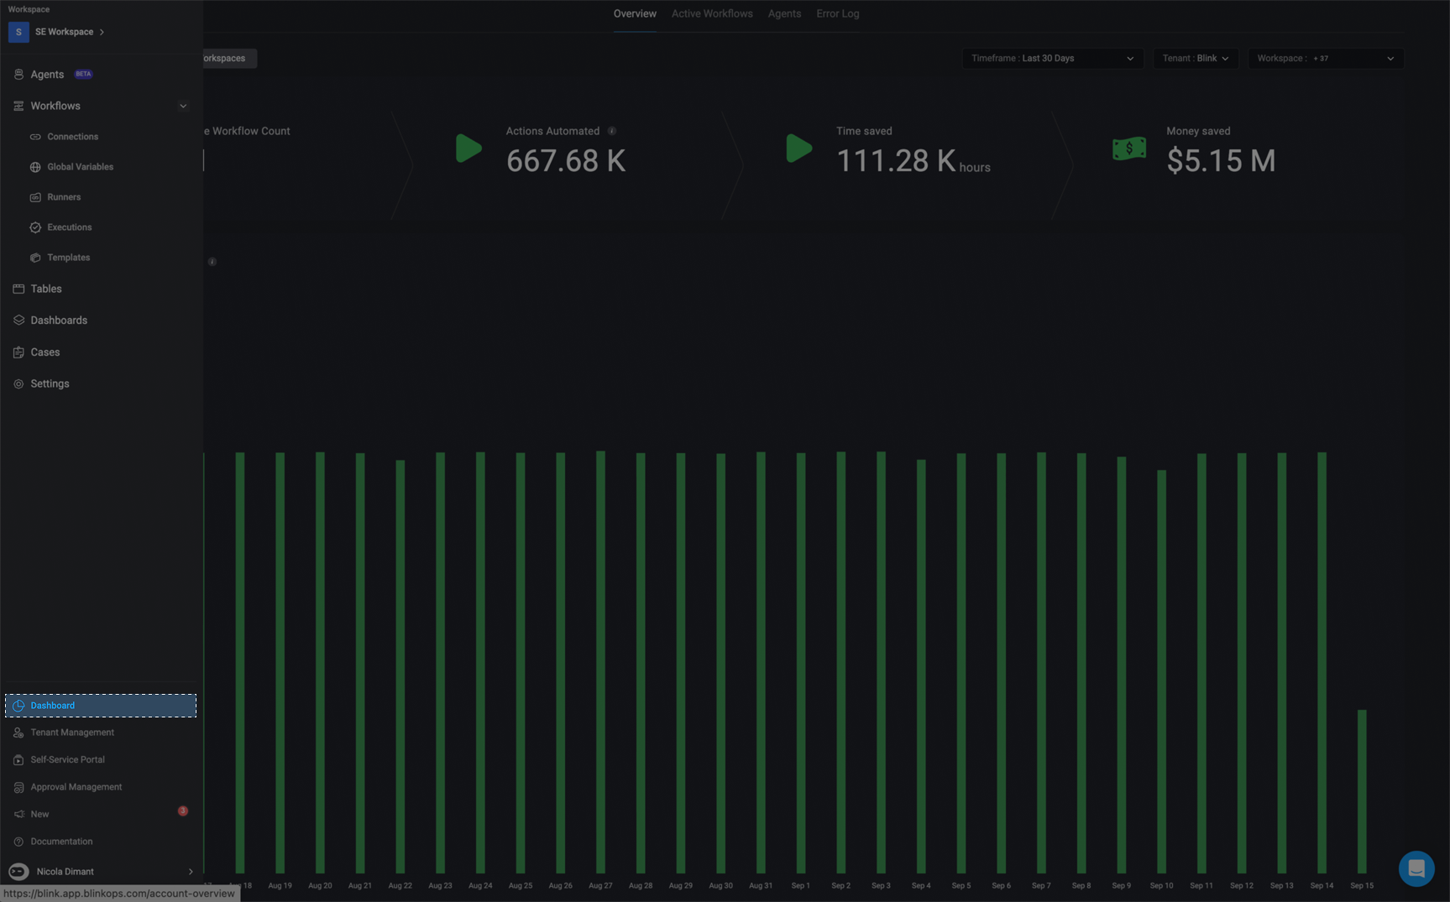Screen dimensions: 1450x902
Task: Open the chat support bubble
Action: click(1416, 868)
